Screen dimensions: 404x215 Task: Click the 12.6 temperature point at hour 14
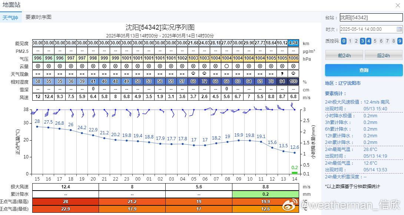[295, 153]
